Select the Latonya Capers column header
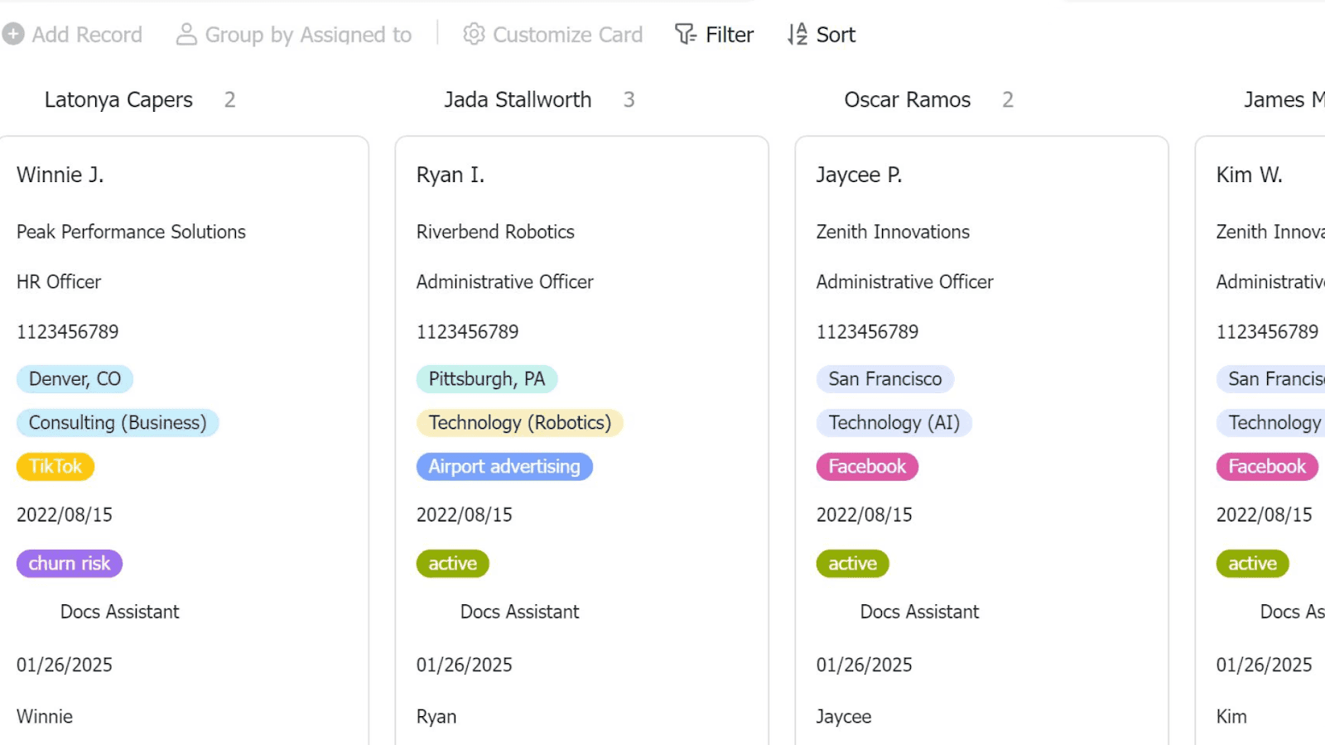This screenshot has height=745, width=1325. [118, 99]
